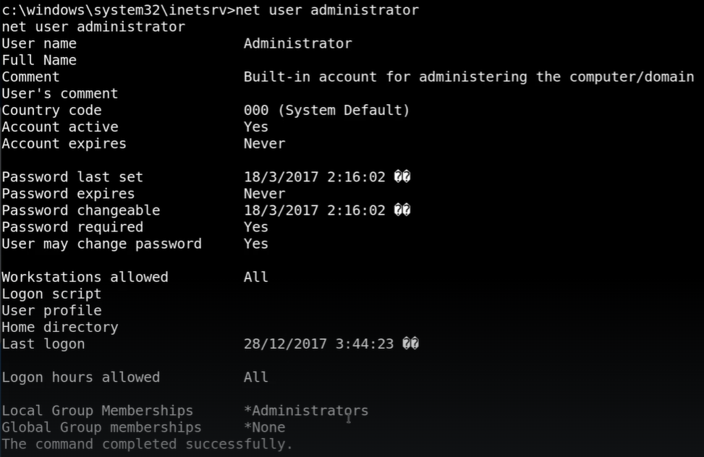Select the "000 (System Default)" country code value
This screenshot has height=457, width=704.
click(x=326, y=110)
